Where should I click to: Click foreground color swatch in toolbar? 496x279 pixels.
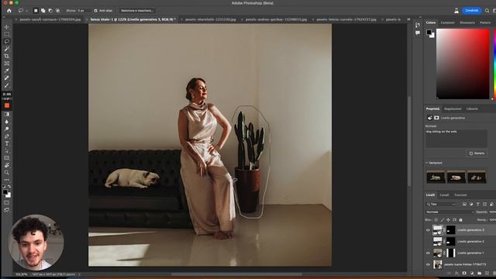click(x=5, y=192)
